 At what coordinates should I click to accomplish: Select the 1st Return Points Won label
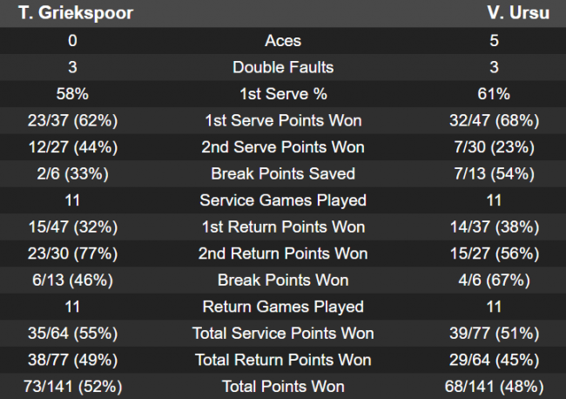(283, 227)
